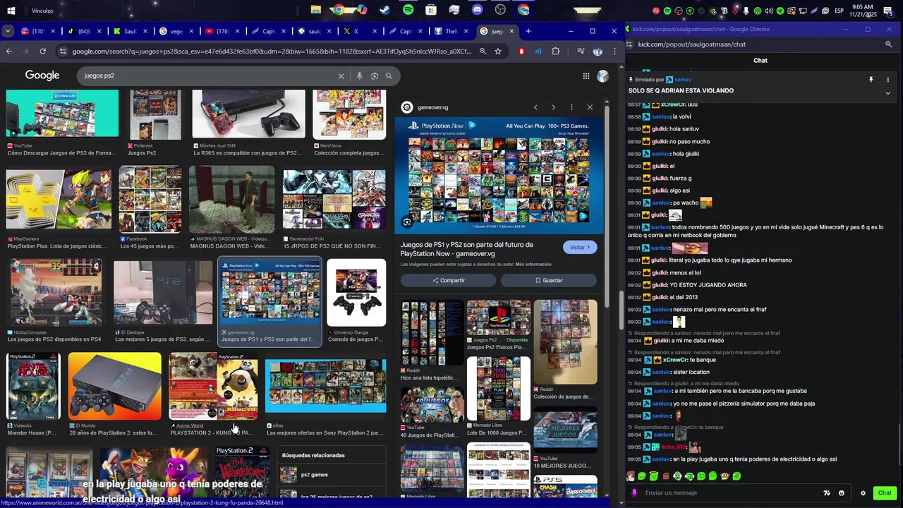Open the eBay PlayStation 2 offers thumbnail
This screenshot has height=508, width=903.
325,386
